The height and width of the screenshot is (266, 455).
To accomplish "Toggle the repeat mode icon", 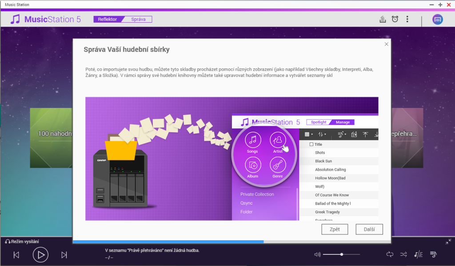I will point(390,254).
